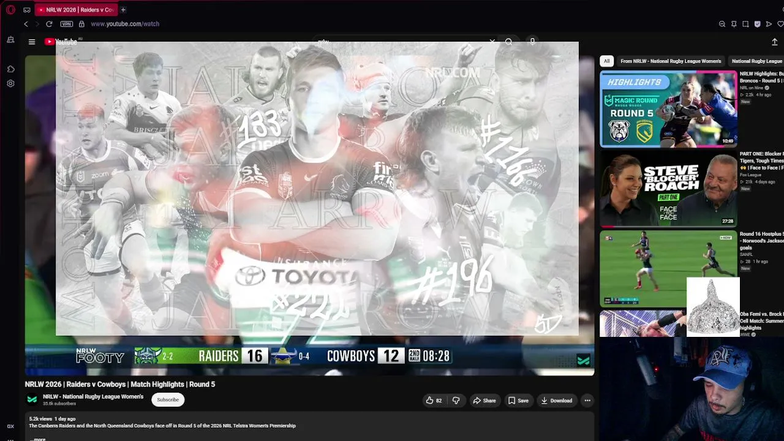
Task: Open the ad blocker shield icon
Action: coord(757,24)
